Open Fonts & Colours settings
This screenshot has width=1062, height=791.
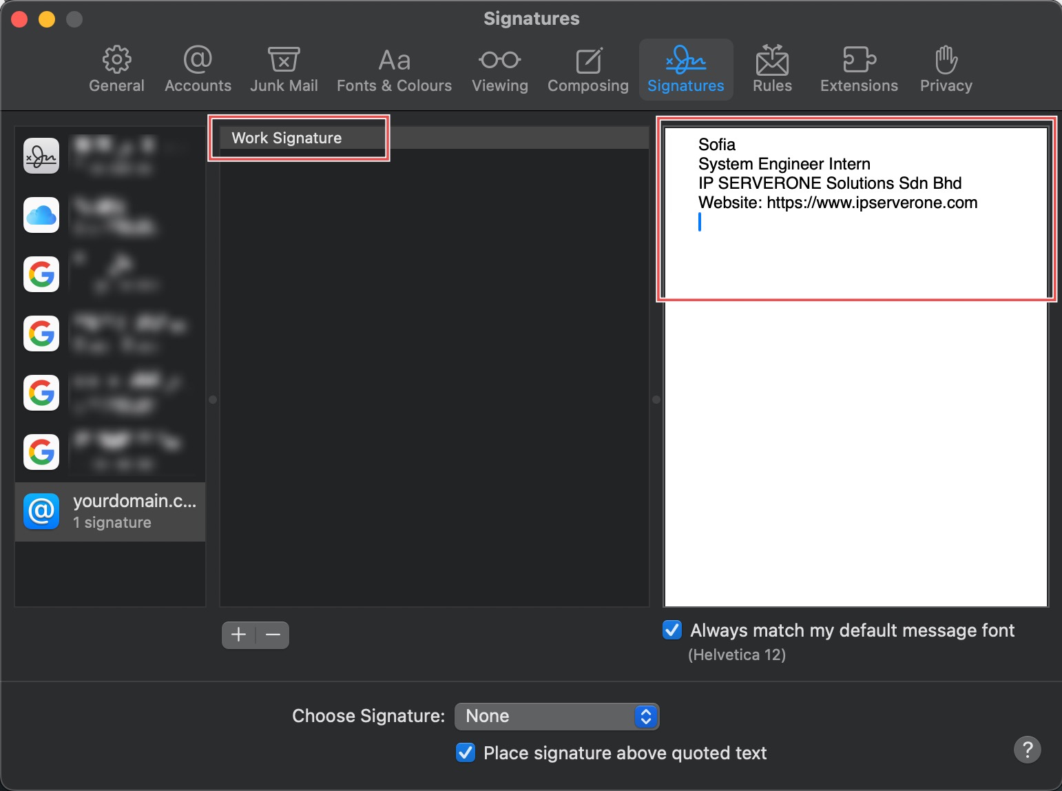(394, 70)
